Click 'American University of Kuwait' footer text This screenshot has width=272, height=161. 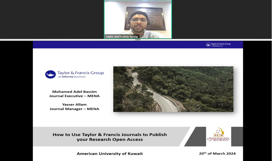coord(110,154)
